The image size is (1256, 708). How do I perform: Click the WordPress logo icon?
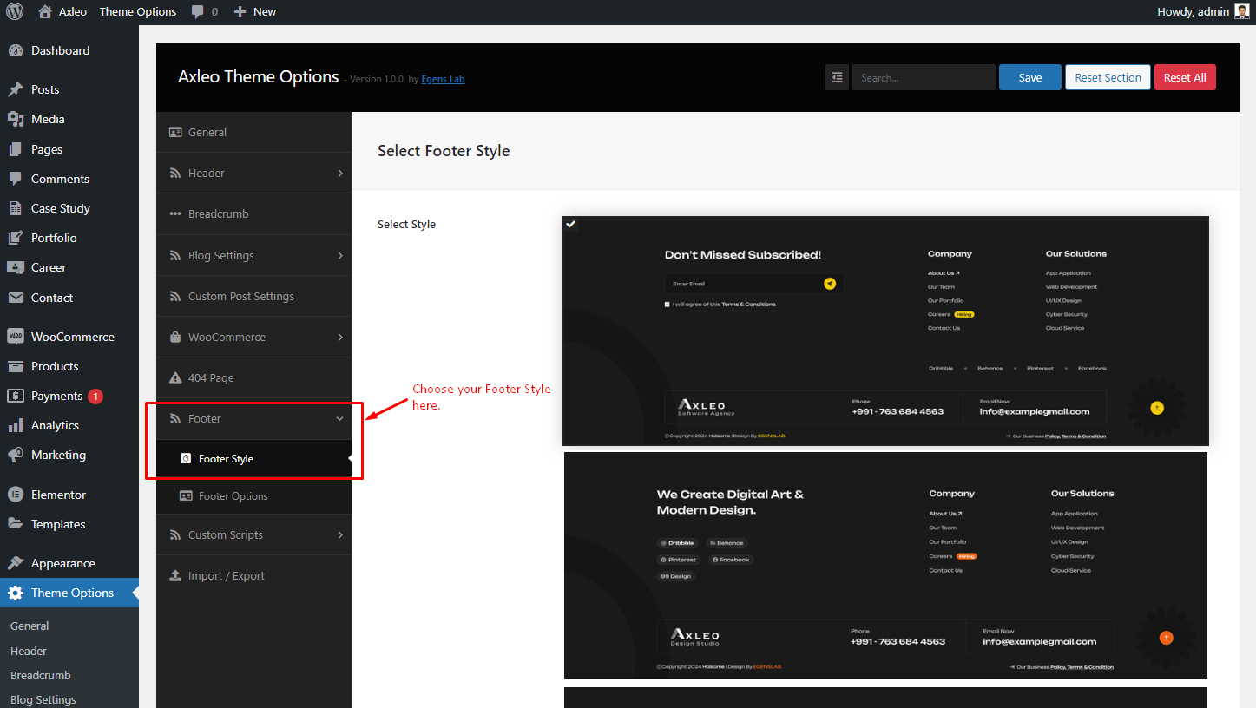click(x=16, y=11)
